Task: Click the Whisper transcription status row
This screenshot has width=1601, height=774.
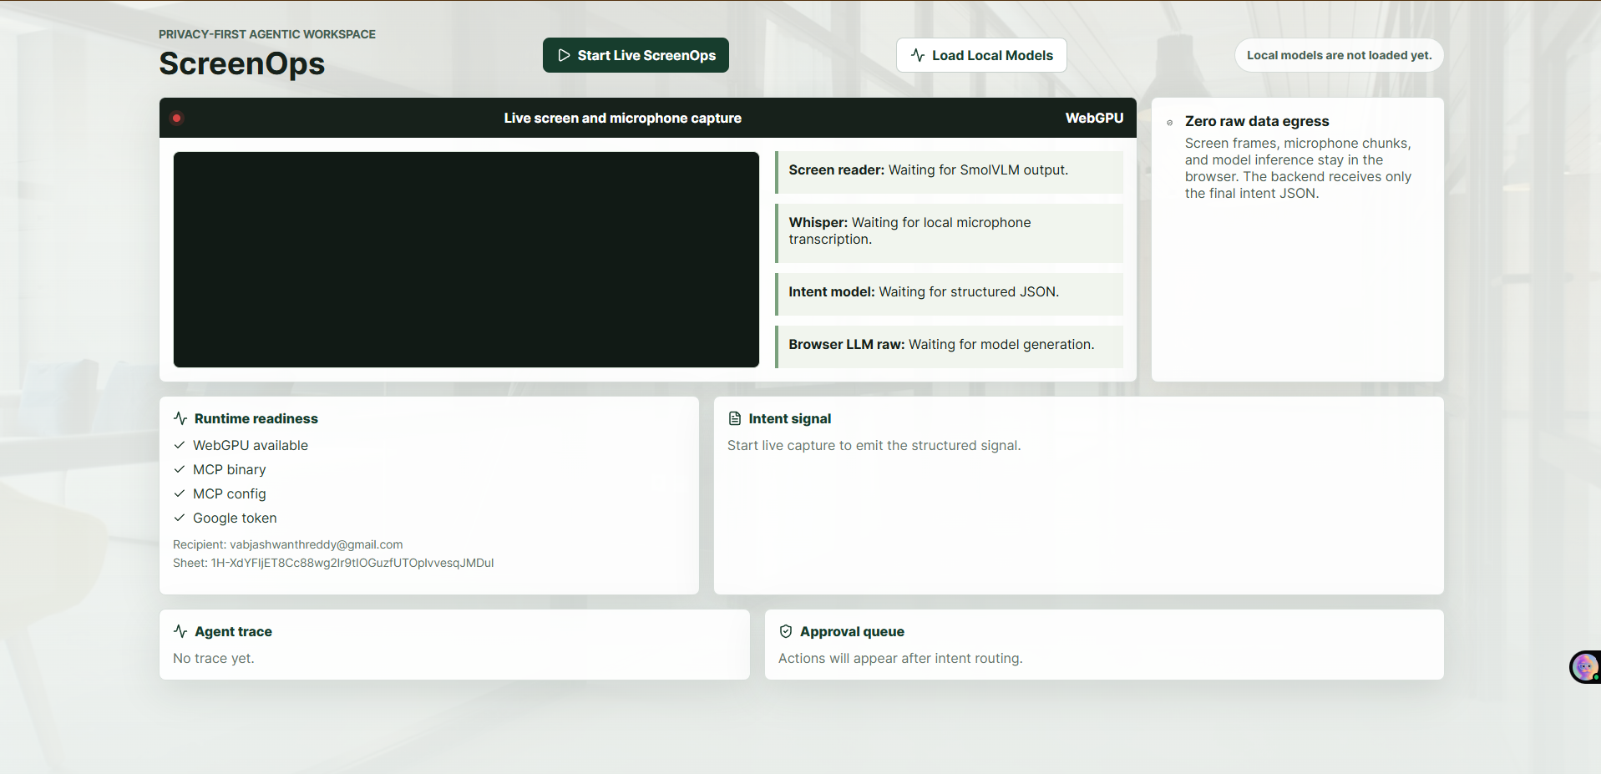Action: pos(949,233)
